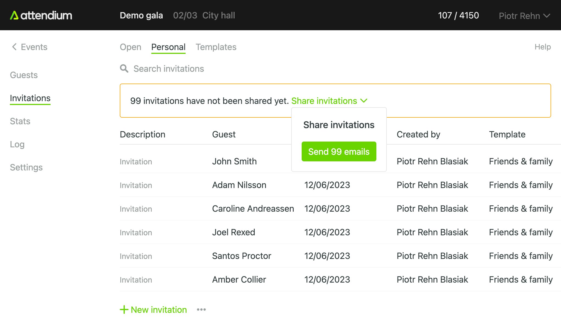The height and width of the screenshot is (326, 561).
Task: Open John Smith's invitation row
Action: [x=234, y=161]
